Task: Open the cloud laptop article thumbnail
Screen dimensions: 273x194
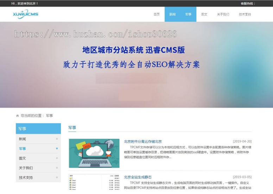Action: pos(94,153)
